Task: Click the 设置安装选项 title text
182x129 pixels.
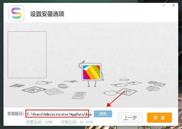Action: [x=47, y=14]
